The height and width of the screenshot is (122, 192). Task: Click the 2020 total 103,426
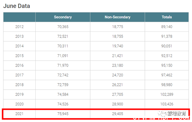click(167, 104)
